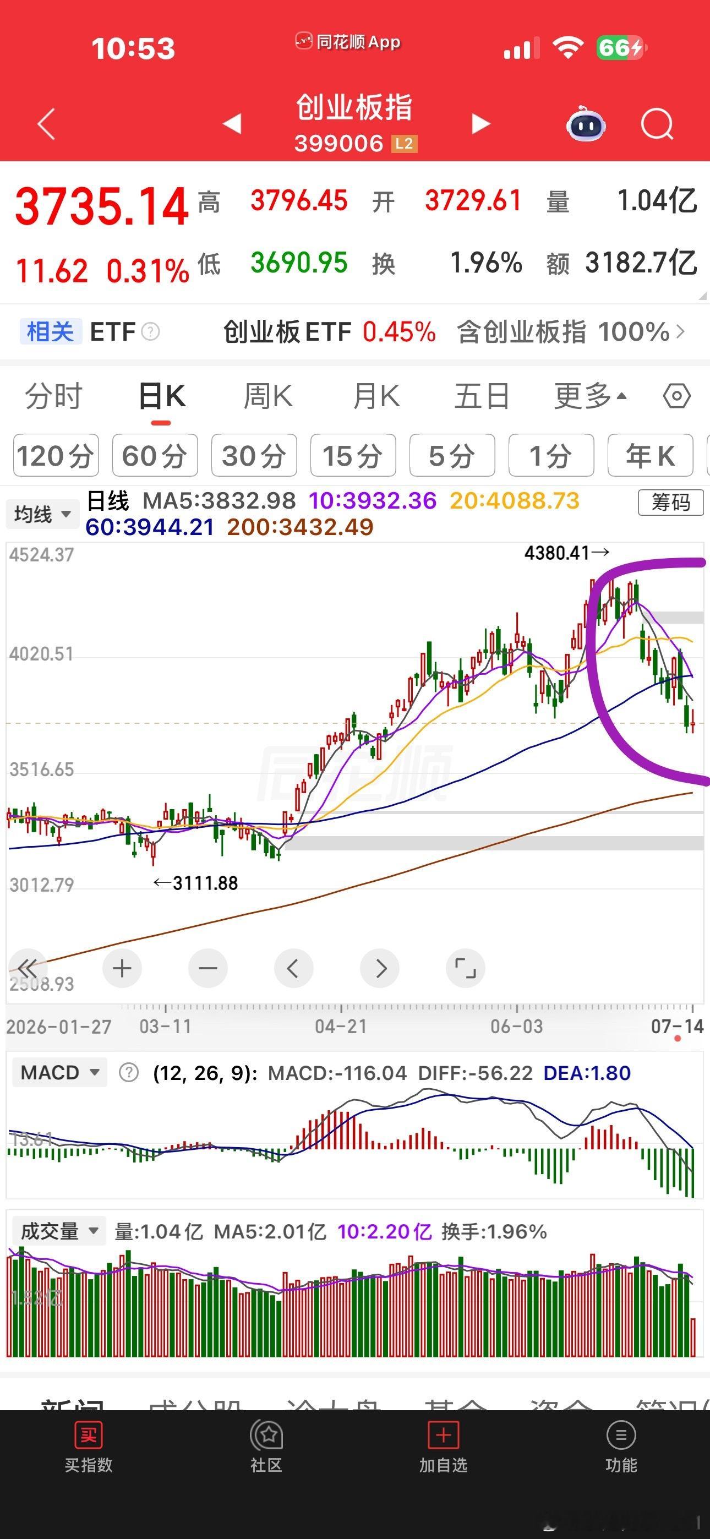Switch to the 分时 tab
The width and height of the screenshot is (710, 1539).
click(54, 396)
